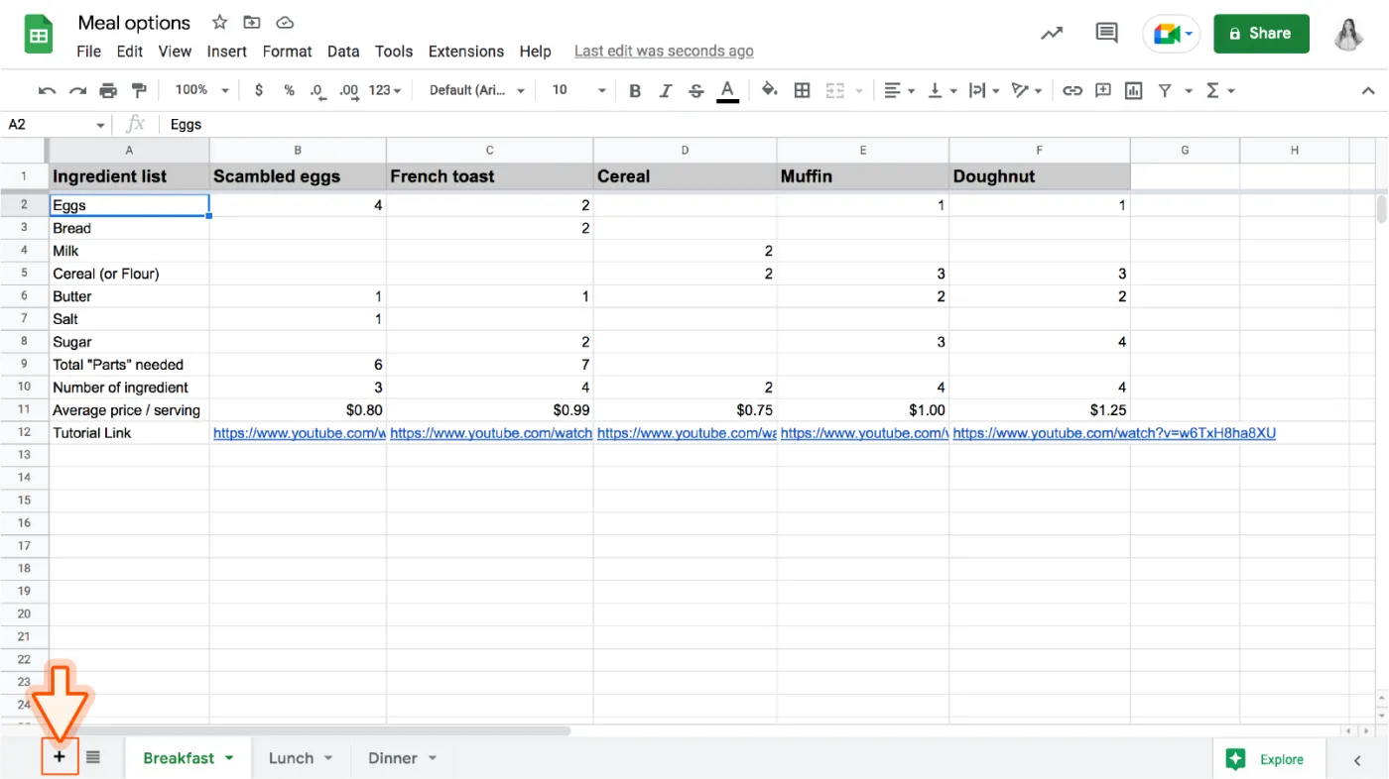Switch to the Dinner sheet tab
The height and width of the screenshot is (779, 1389).
click(403, 758)
